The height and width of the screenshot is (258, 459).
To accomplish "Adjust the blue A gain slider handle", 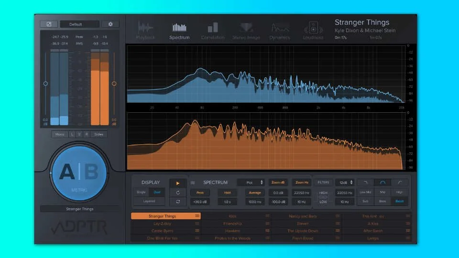I will [x=45, y=84].
